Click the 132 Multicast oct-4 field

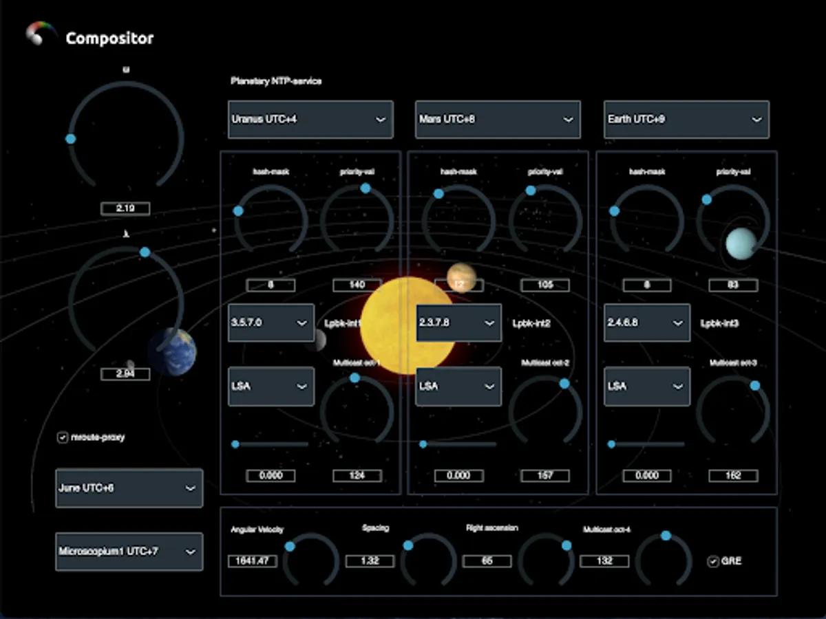(605, 561)
